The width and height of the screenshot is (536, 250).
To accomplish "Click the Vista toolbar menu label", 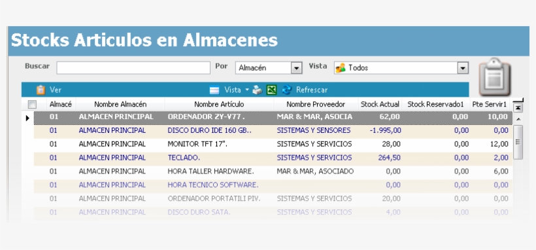I will pos(233,90).
